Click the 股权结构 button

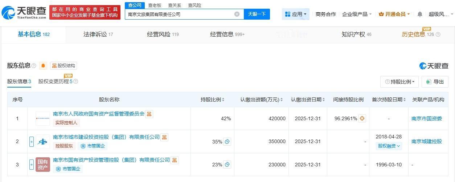tap(63, 66)
